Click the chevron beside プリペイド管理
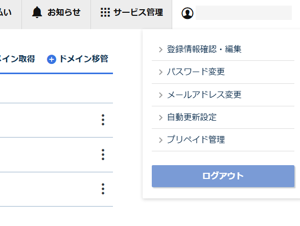This screenshot has height=226, width=300. (160, 140)
